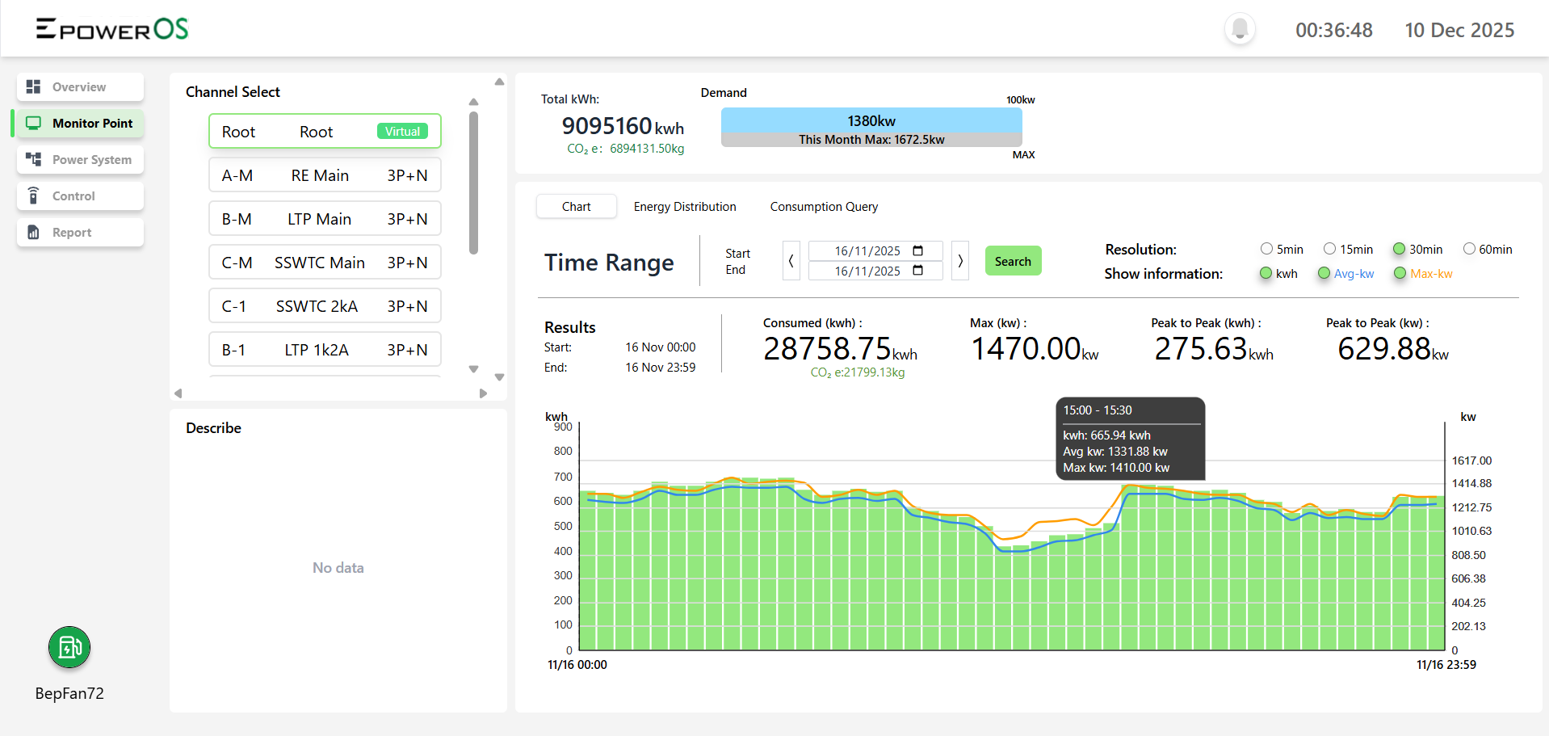The height and width of the screenshot is (736, 1549).
Task: Open the Consumption Query tab
Action: (x=823, y=206)
